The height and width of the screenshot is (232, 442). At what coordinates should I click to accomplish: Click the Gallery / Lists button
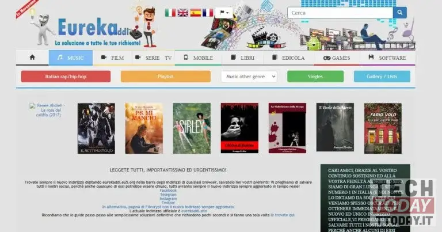(382, 77)
